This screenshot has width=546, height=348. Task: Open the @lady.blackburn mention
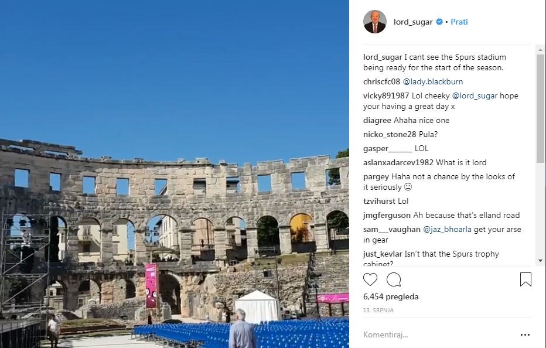tap(433, 82)
